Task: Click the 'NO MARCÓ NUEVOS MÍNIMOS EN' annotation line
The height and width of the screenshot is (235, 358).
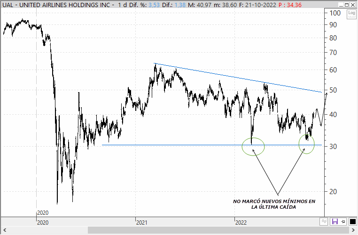Action: [x=274, y=202]
